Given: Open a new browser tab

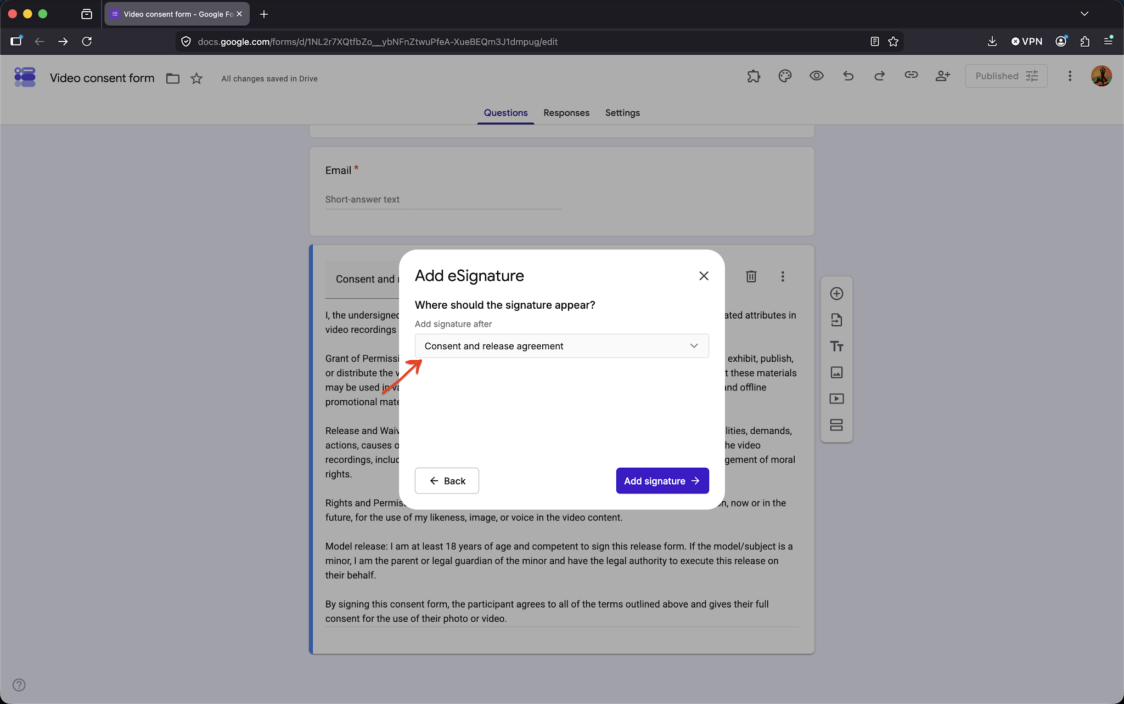Looking at the screenshot, I should point(264,14).
